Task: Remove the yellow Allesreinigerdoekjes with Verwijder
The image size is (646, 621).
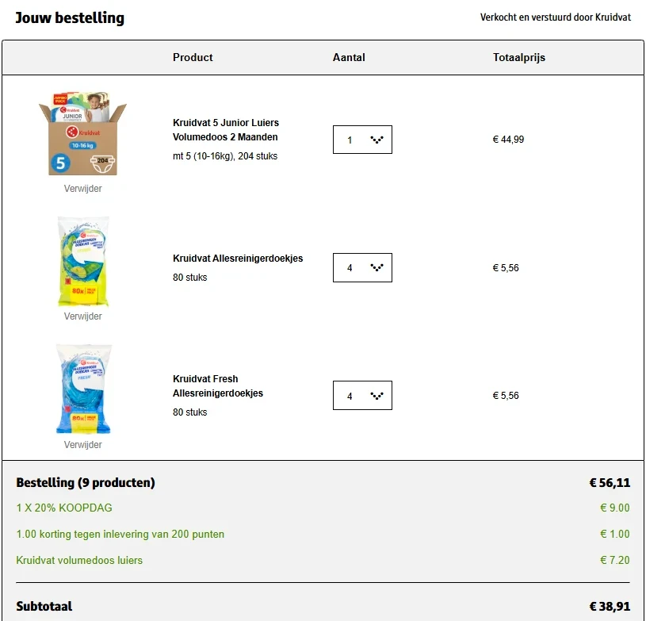Action: 82,316
